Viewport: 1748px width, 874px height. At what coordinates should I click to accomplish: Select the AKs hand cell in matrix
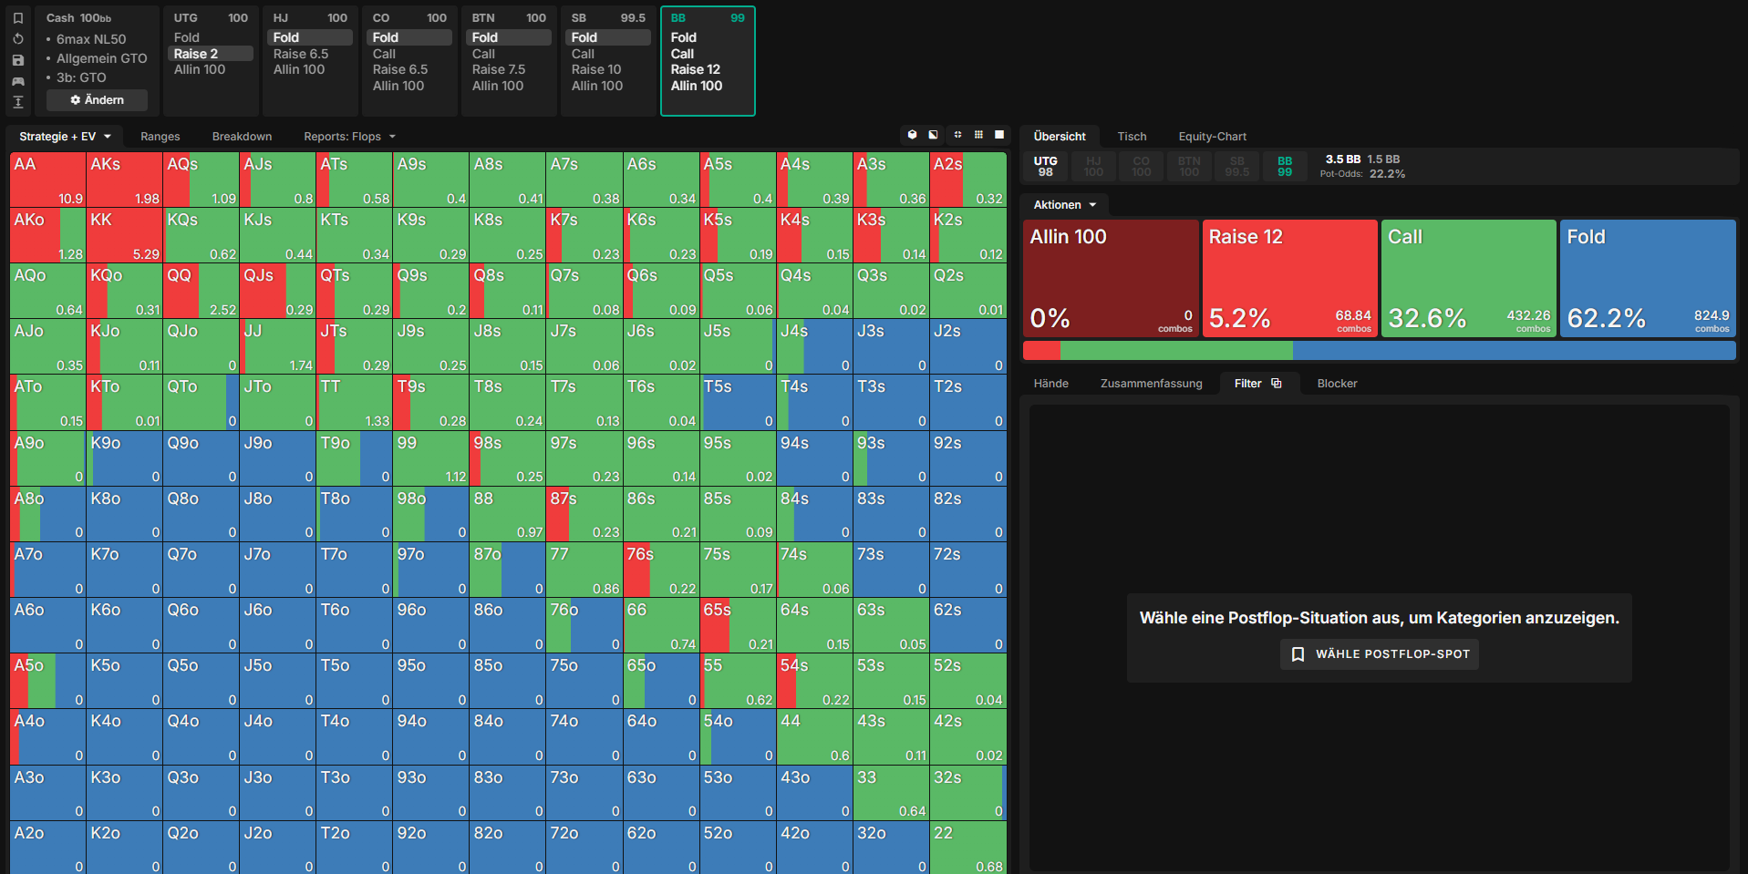click(x=125, y=180)
